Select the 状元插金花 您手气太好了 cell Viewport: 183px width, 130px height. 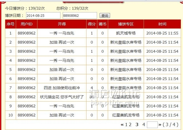pyautogui.click(x=62, y=97)
